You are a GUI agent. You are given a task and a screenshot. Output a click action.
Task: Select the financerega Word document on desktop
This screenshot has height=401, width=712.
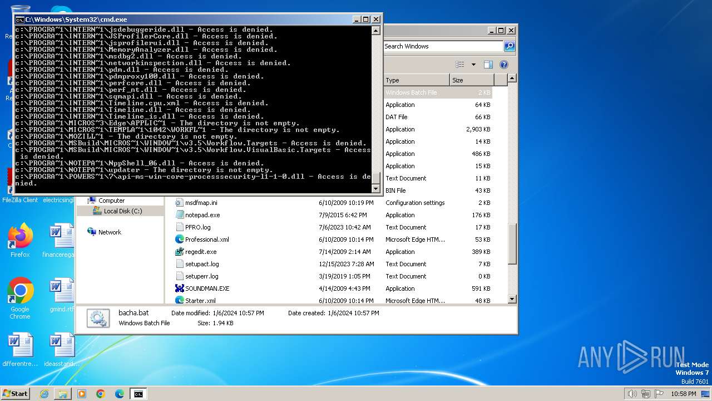pyautogui.click(x=58, y=241)
